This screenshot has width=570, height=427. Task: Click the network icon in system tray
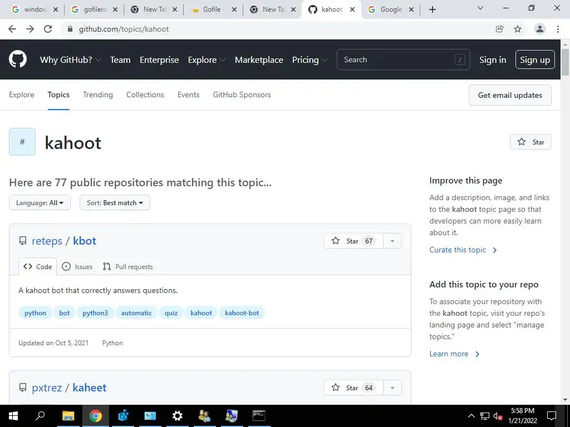(x=485, y=416)
